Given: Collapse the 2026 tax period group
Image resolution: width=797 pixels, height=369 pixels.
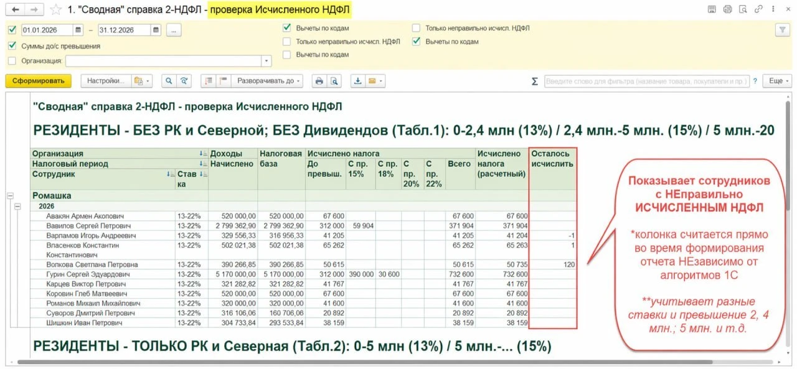Looking at the screenshot, I should pyautogui.click(x=18, y=205).
